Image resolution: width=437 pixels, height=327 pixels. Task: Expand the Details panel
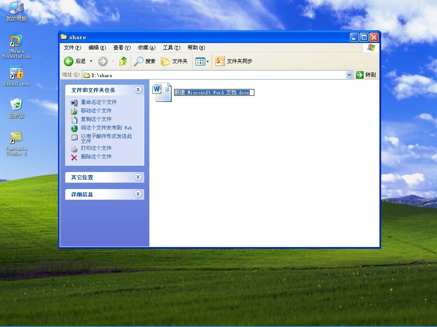pos(138,194)
